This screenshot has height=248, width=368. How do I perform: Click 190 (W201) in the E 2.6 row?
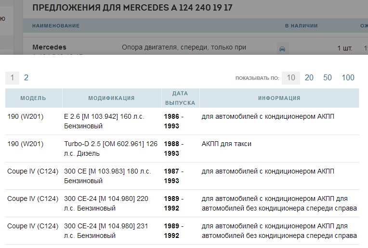[26, 116]
